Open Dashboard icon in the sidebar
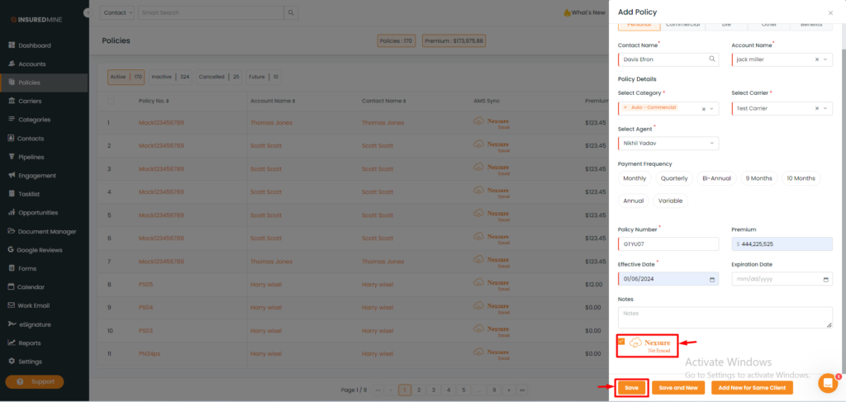The height and width of the screenshot is (402, 846). pos(12,45)
